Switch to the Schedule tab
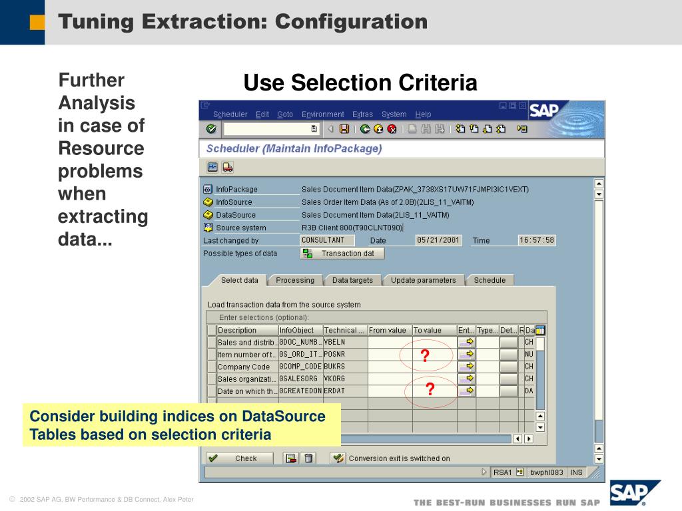Viewport: 682px width, 511px height. [490, 280]
